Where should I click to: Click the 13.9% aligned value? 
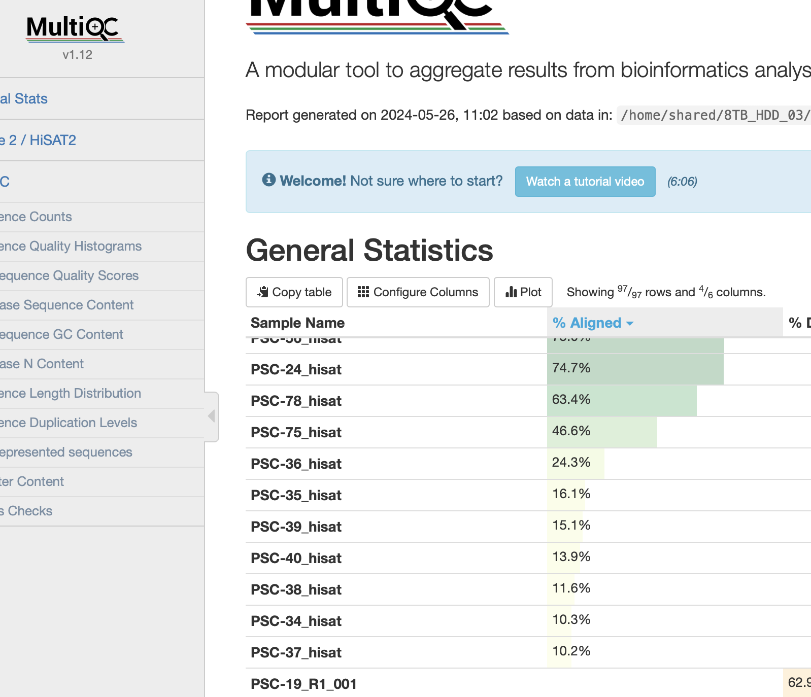point(571,556)
